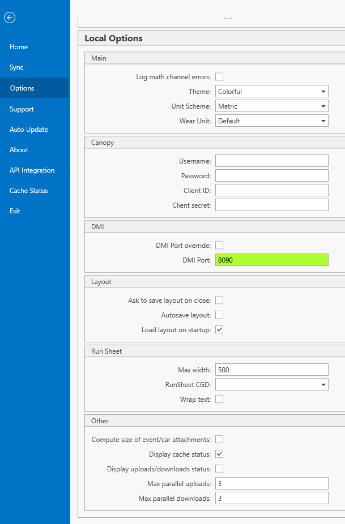Expand the Theme dropdown
This screenshot has width=345, height=524.
(x=271, y=92)
